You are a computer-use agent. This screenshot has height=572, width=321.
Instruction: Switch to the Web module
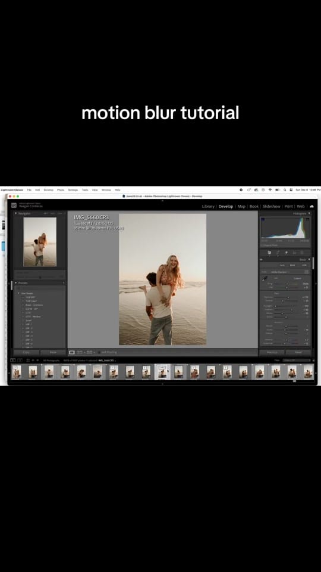tap(301, 206)
